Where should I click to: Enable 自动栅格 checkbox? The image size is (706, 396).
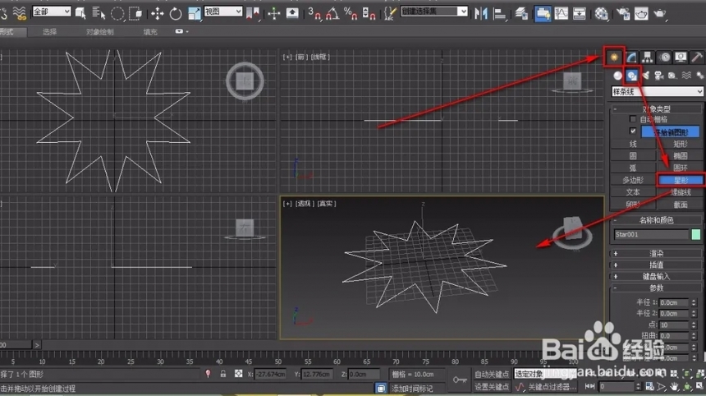[x=633, y=119]
